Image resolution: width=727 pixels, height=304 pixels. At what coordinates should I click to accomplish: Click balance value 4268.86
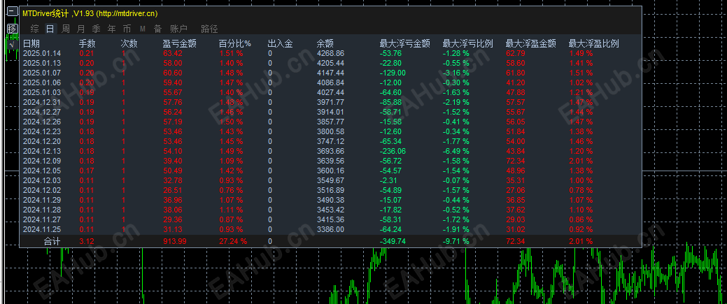coord(330,53)
